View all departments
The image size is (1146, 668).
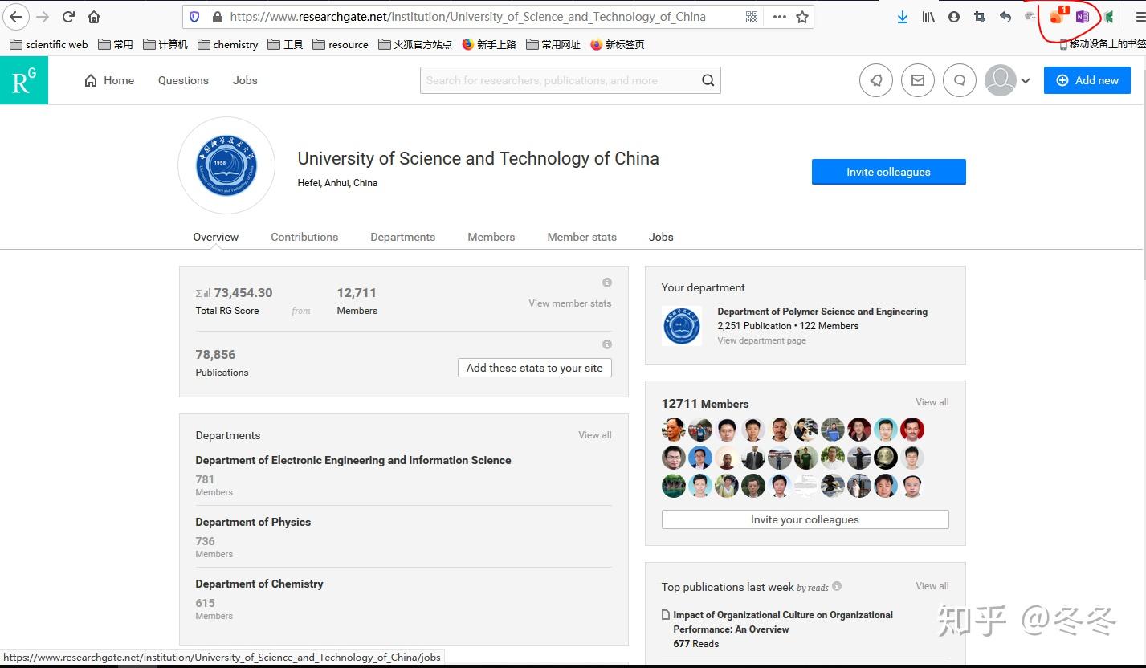[x=595, y=435]
